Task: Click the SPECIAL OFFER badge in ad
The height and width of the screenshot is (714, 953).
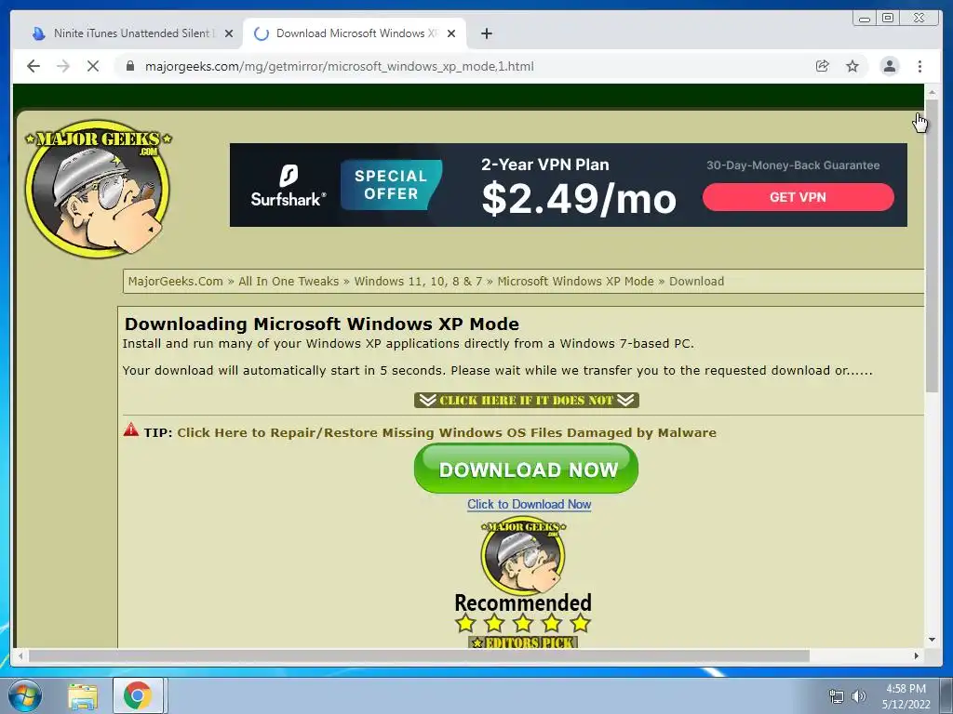Action: [391, 185]
